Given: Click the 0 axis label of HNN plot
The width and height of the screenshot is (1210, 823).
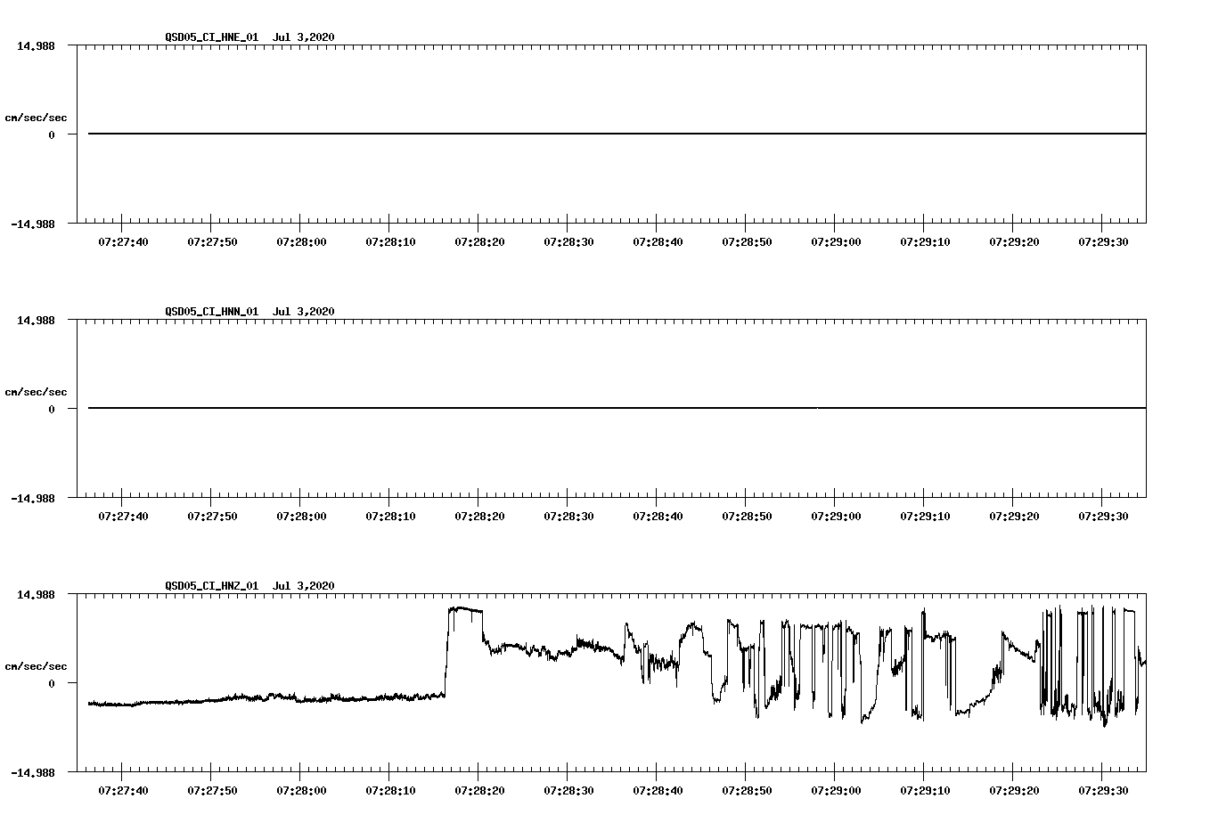Looking at the screenshot, I should coord(52,409).
